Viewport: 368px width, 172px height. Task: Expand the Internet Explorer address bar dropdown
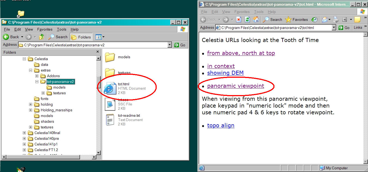pyautogui.click(x=334, y=28)
